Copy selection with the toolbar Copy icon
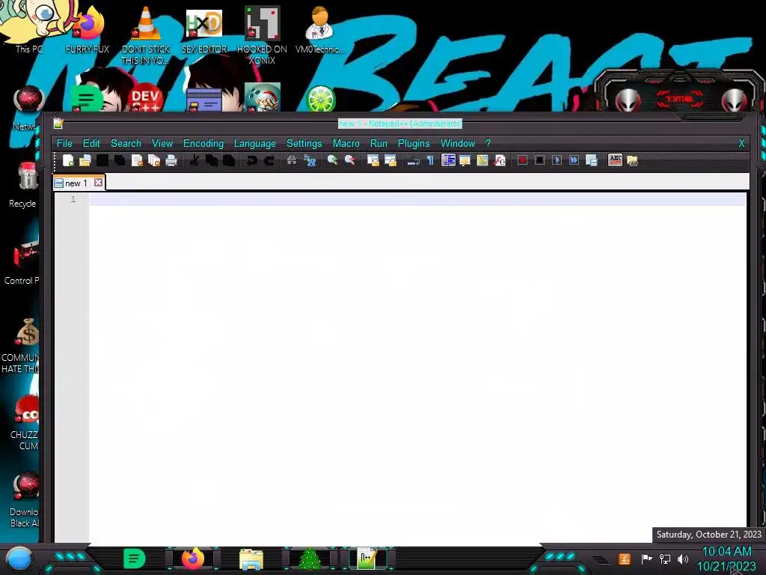 pos(212,160)
